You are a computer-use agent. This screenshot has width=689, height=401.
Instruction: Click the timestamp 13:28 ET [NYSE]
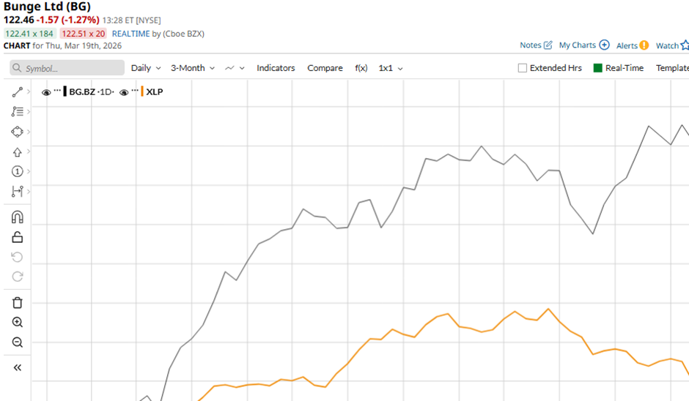click(x=131, y=20)
